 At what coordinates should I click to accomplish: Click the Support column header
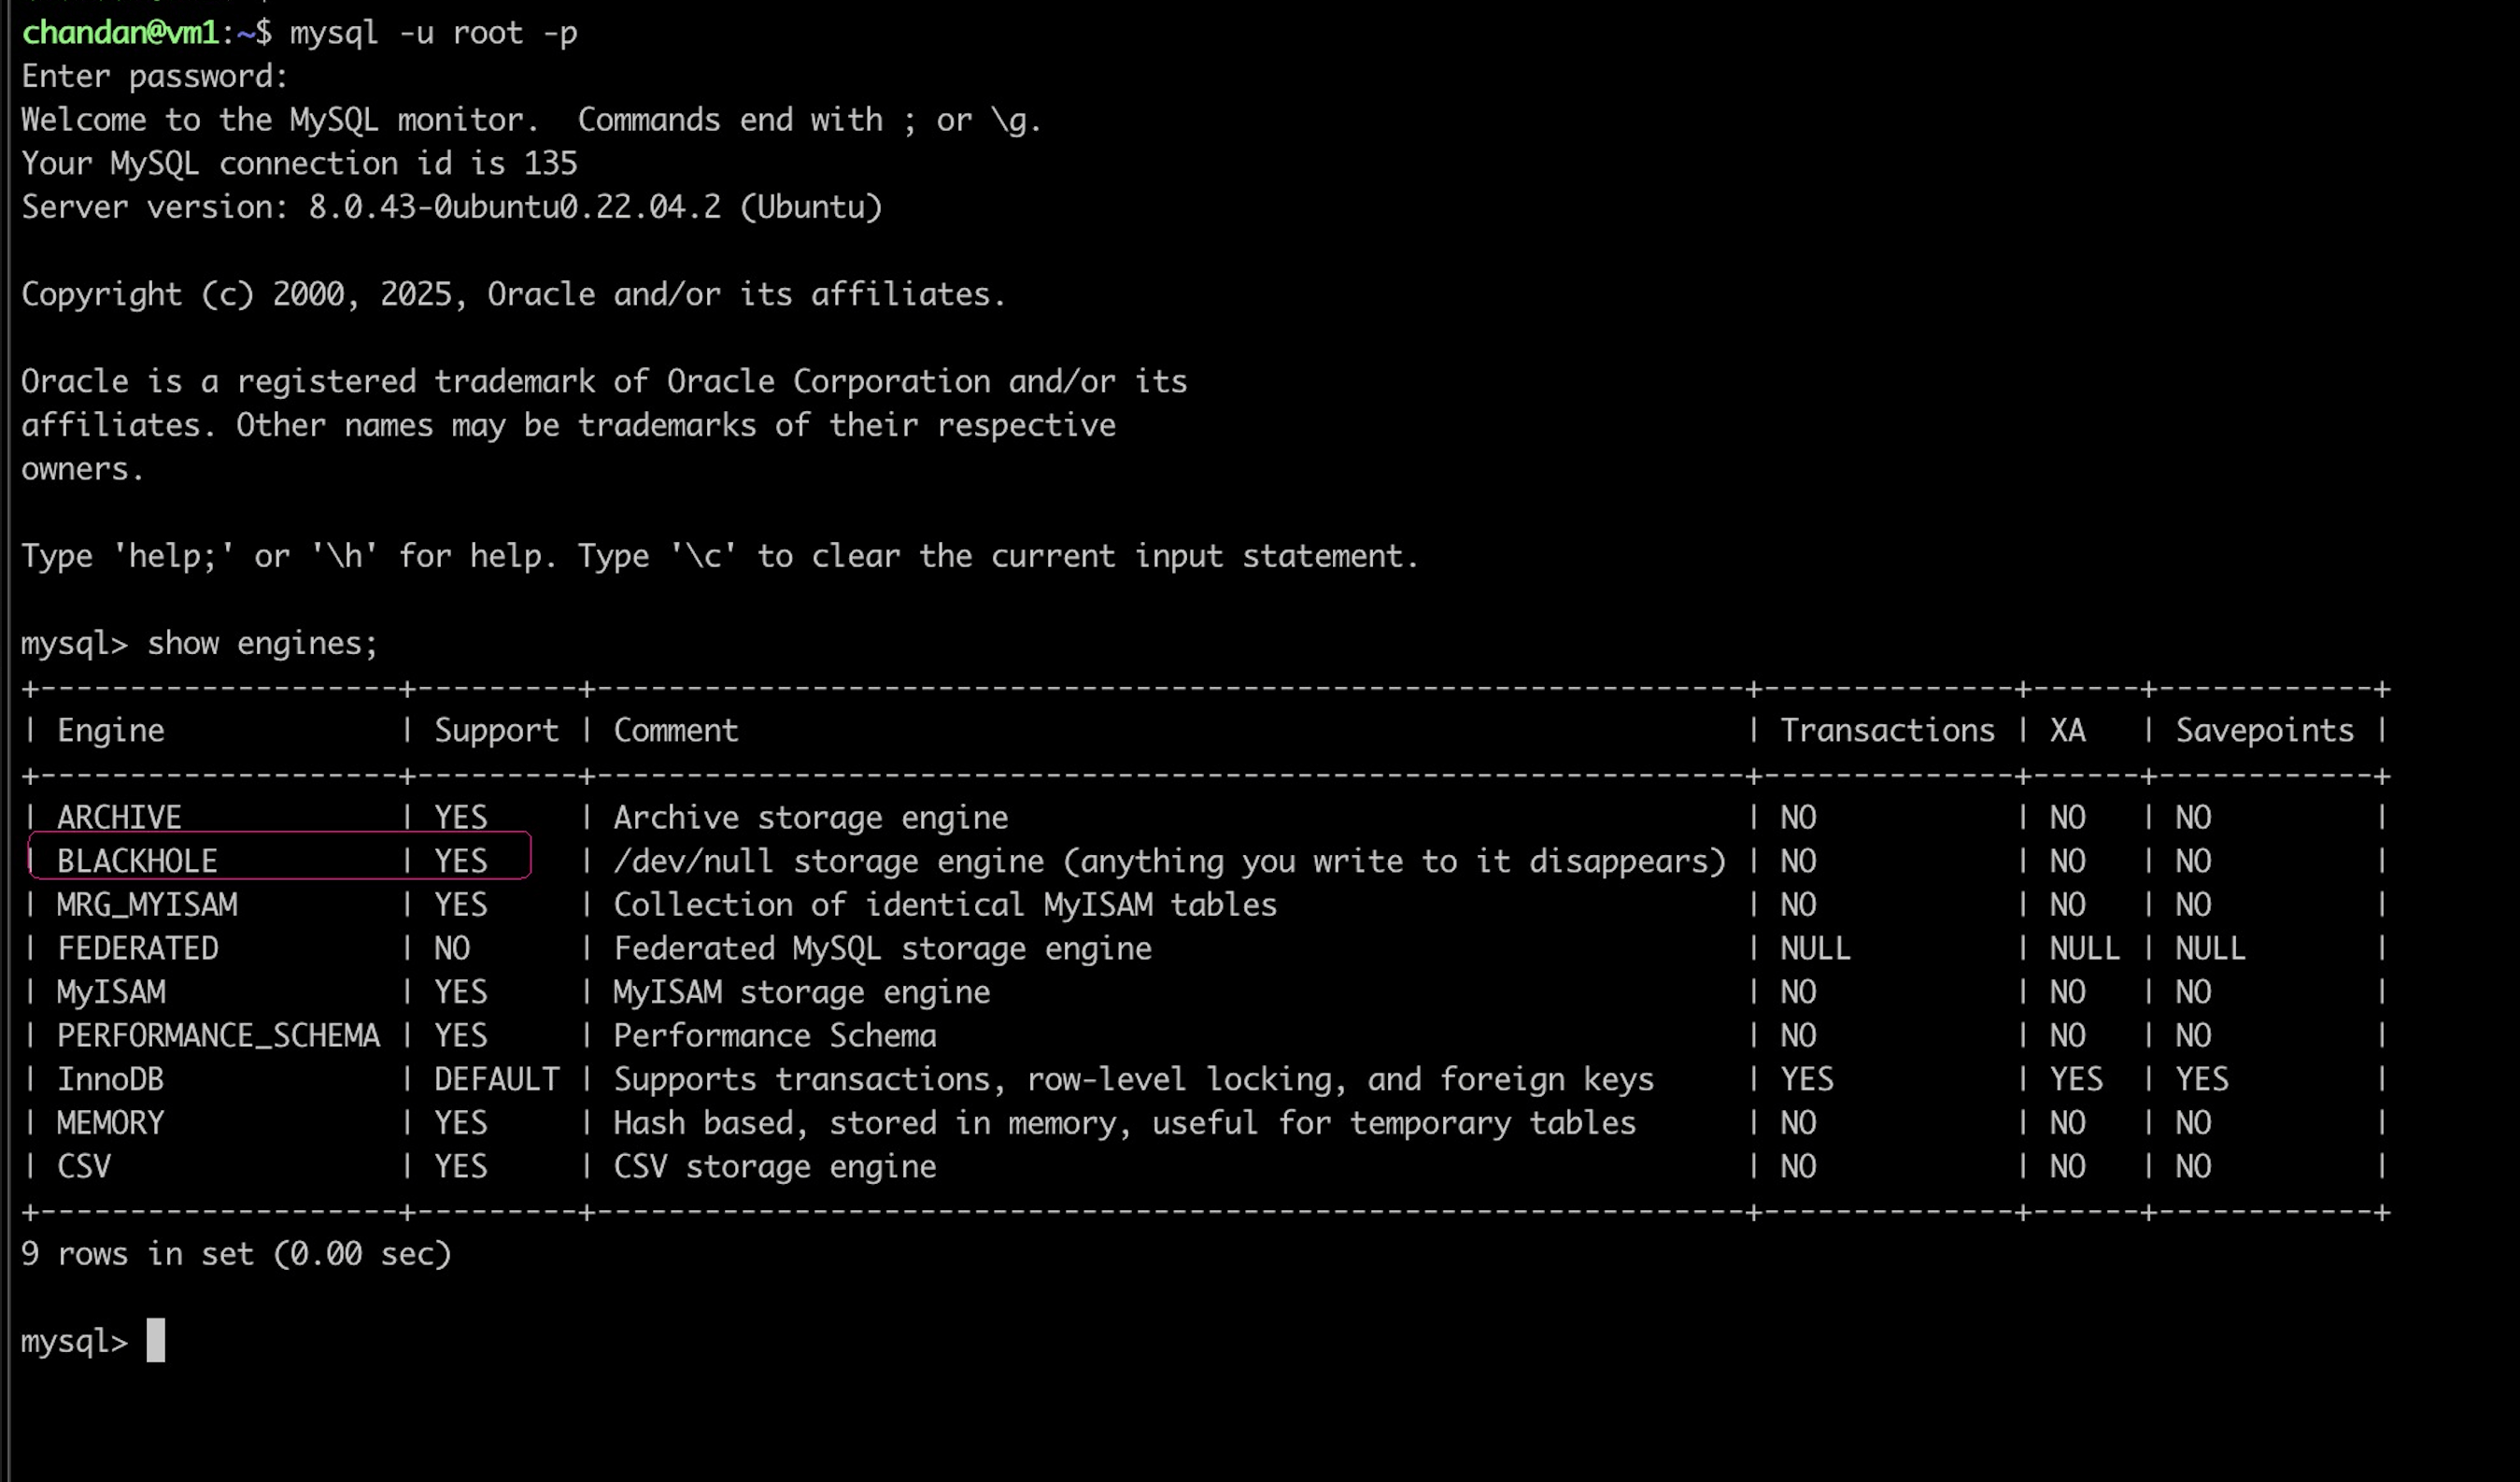[496, 731]
